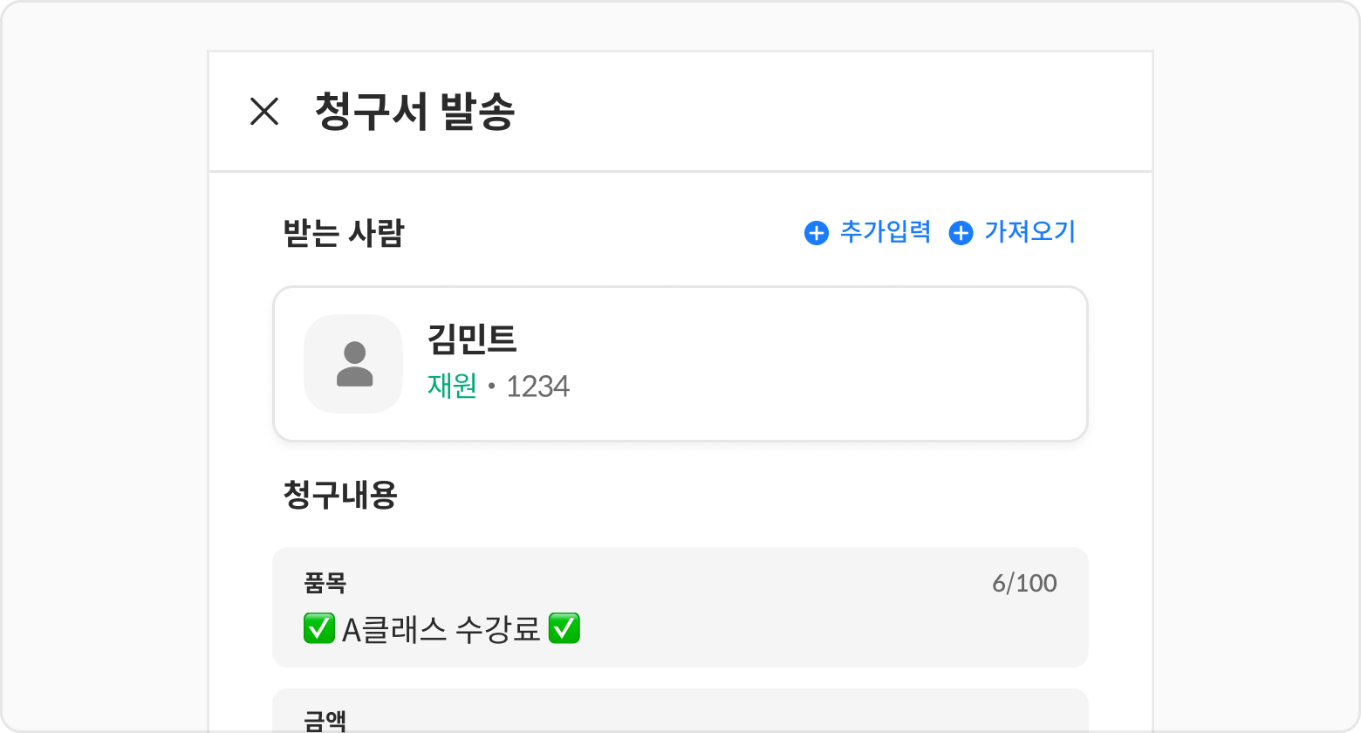
Task: Click the green 재원 status label
Action: 452,387
